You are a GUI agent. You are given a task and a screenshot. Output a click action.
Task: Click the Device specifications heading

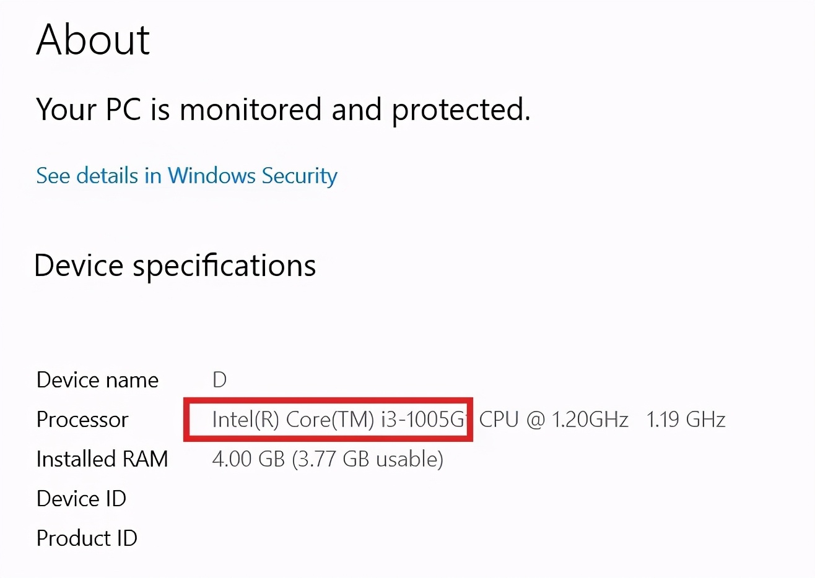175,265
